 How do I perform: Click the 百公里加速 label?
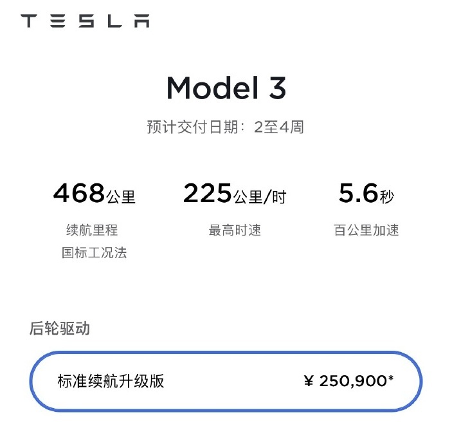pos(366,230)
